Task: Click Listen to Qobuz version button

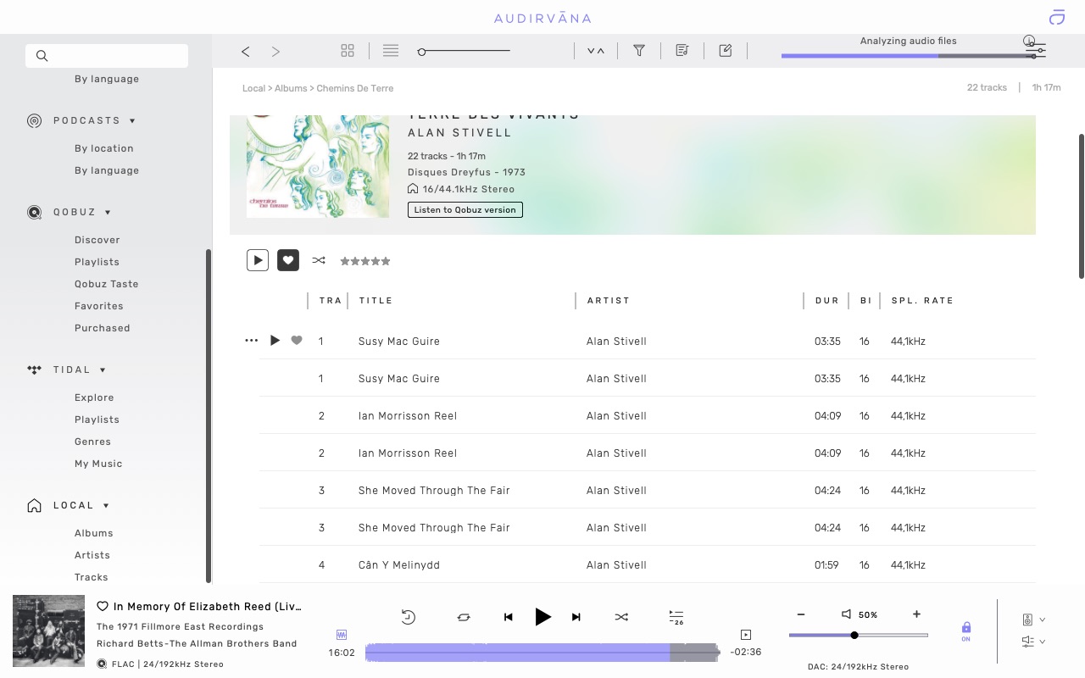Action: tap(465, 209)
